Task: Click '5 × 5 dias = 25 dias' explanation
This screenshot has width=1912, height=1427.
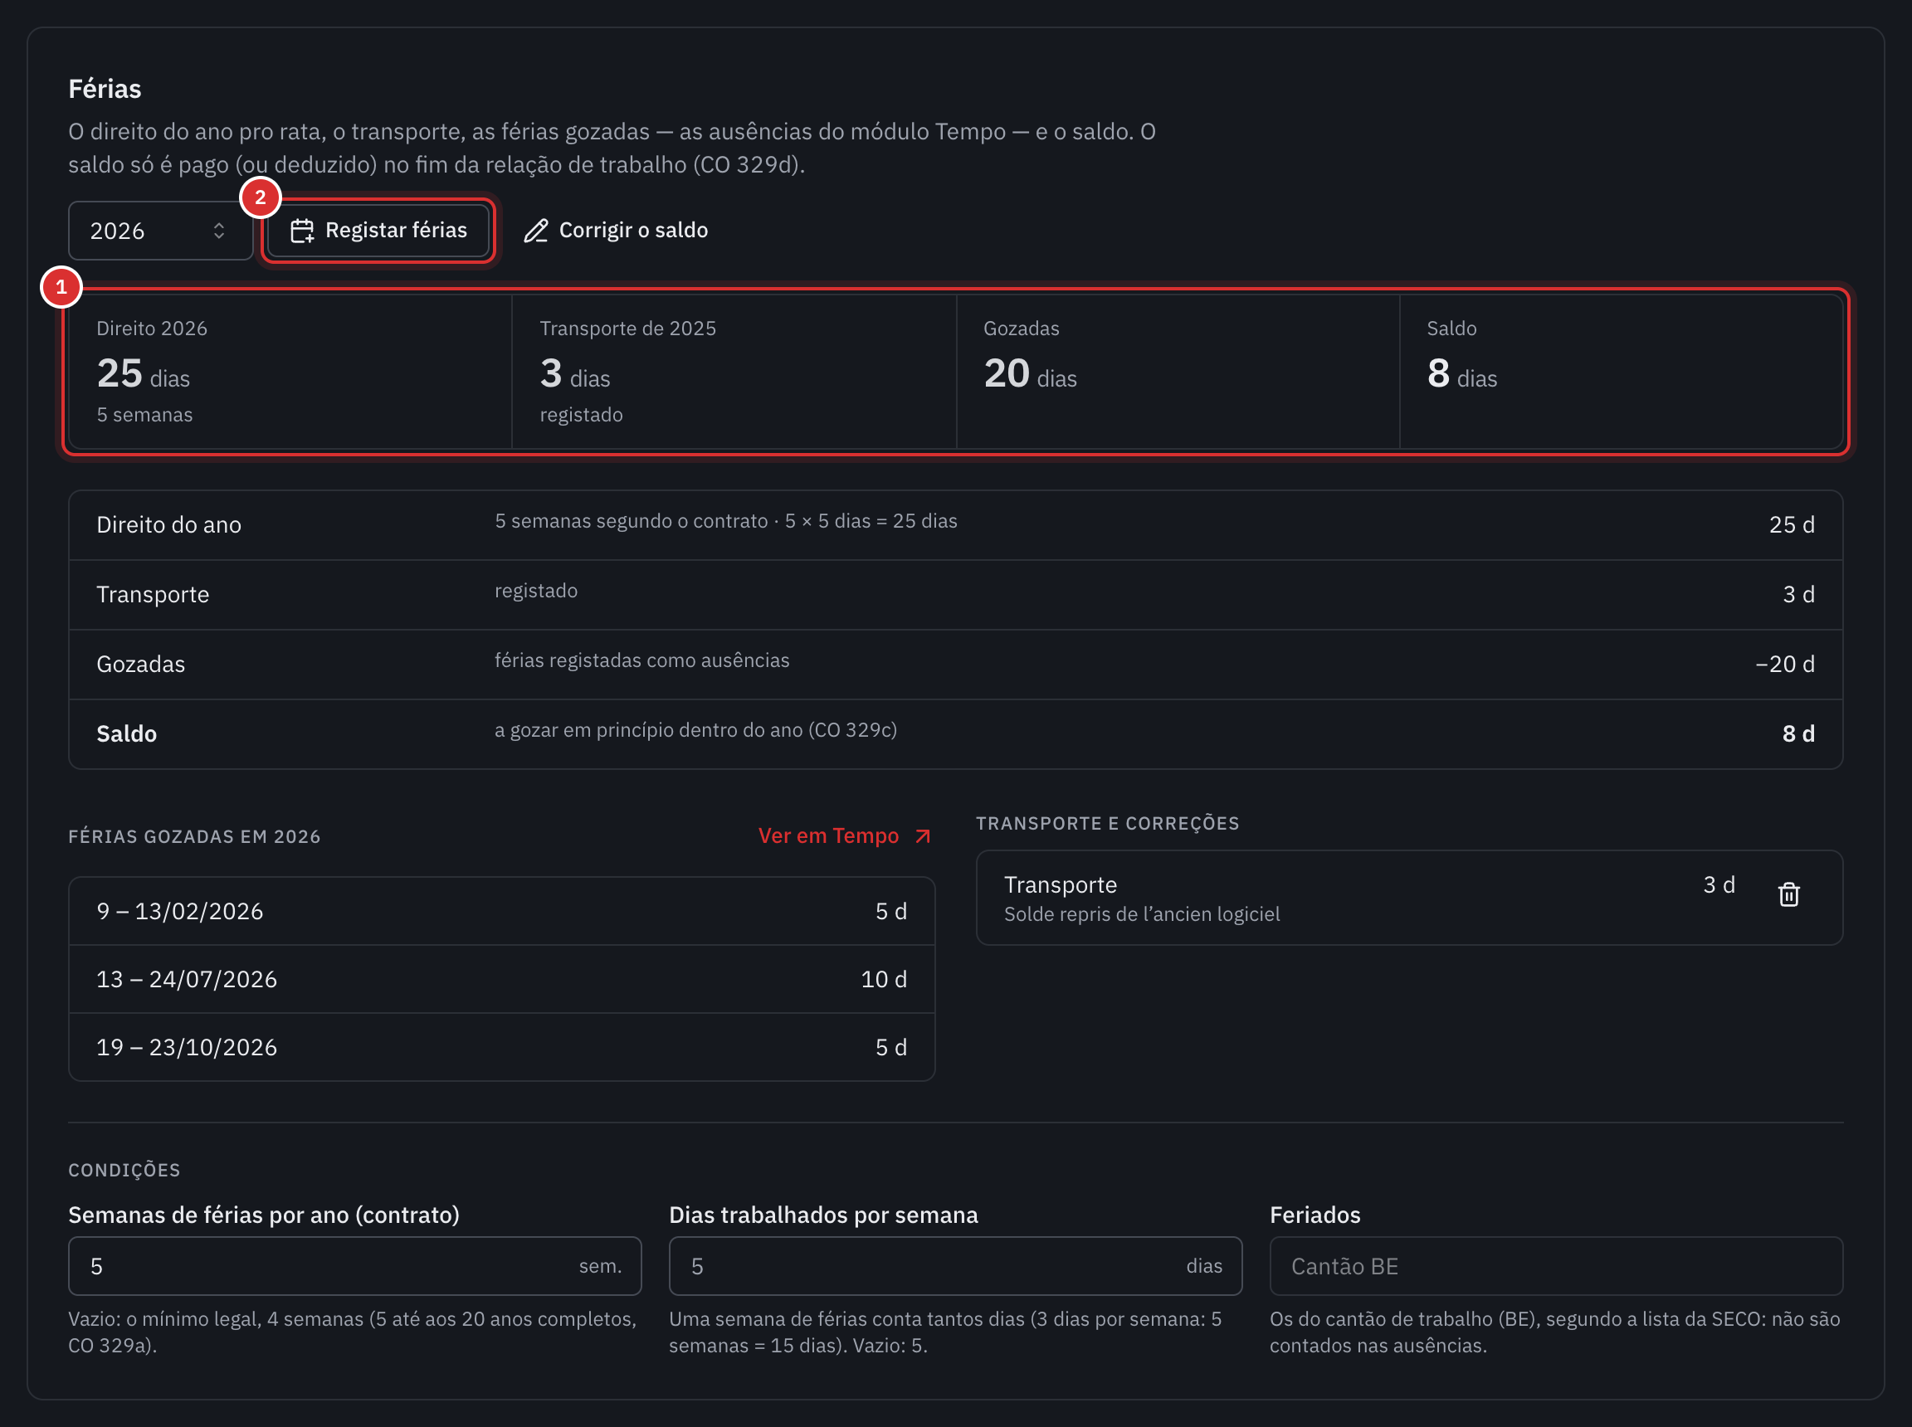Action: point(871,522)
